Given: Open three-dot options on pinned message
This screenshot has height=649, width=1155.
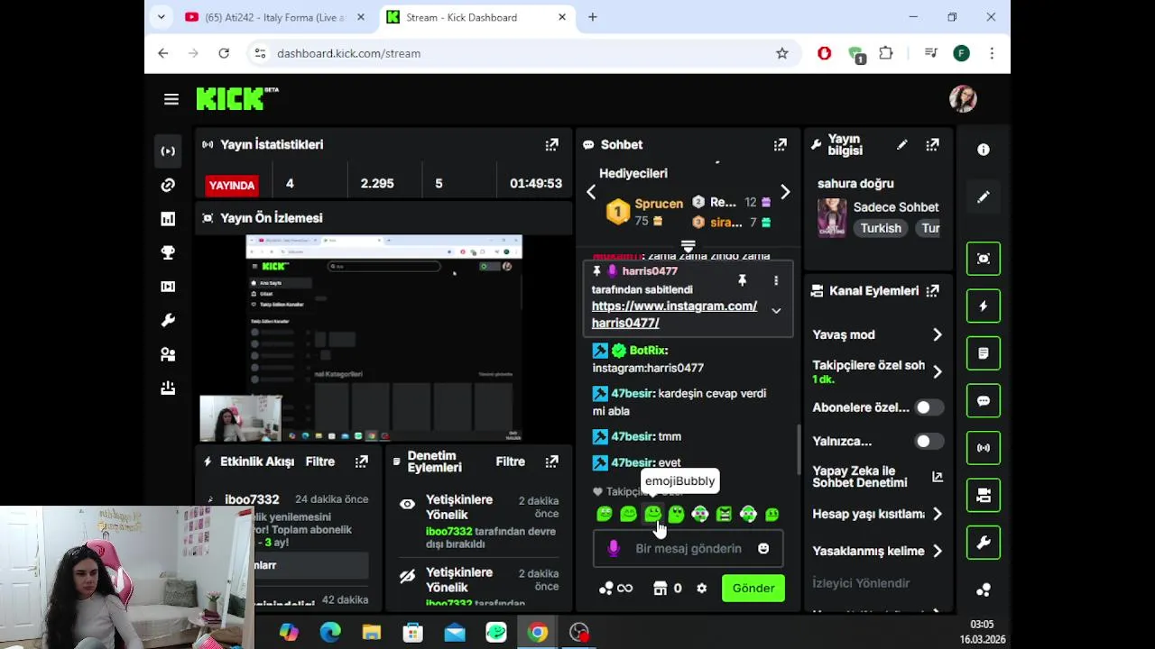Looking at the screenshot, I should (x=775, y=281).
